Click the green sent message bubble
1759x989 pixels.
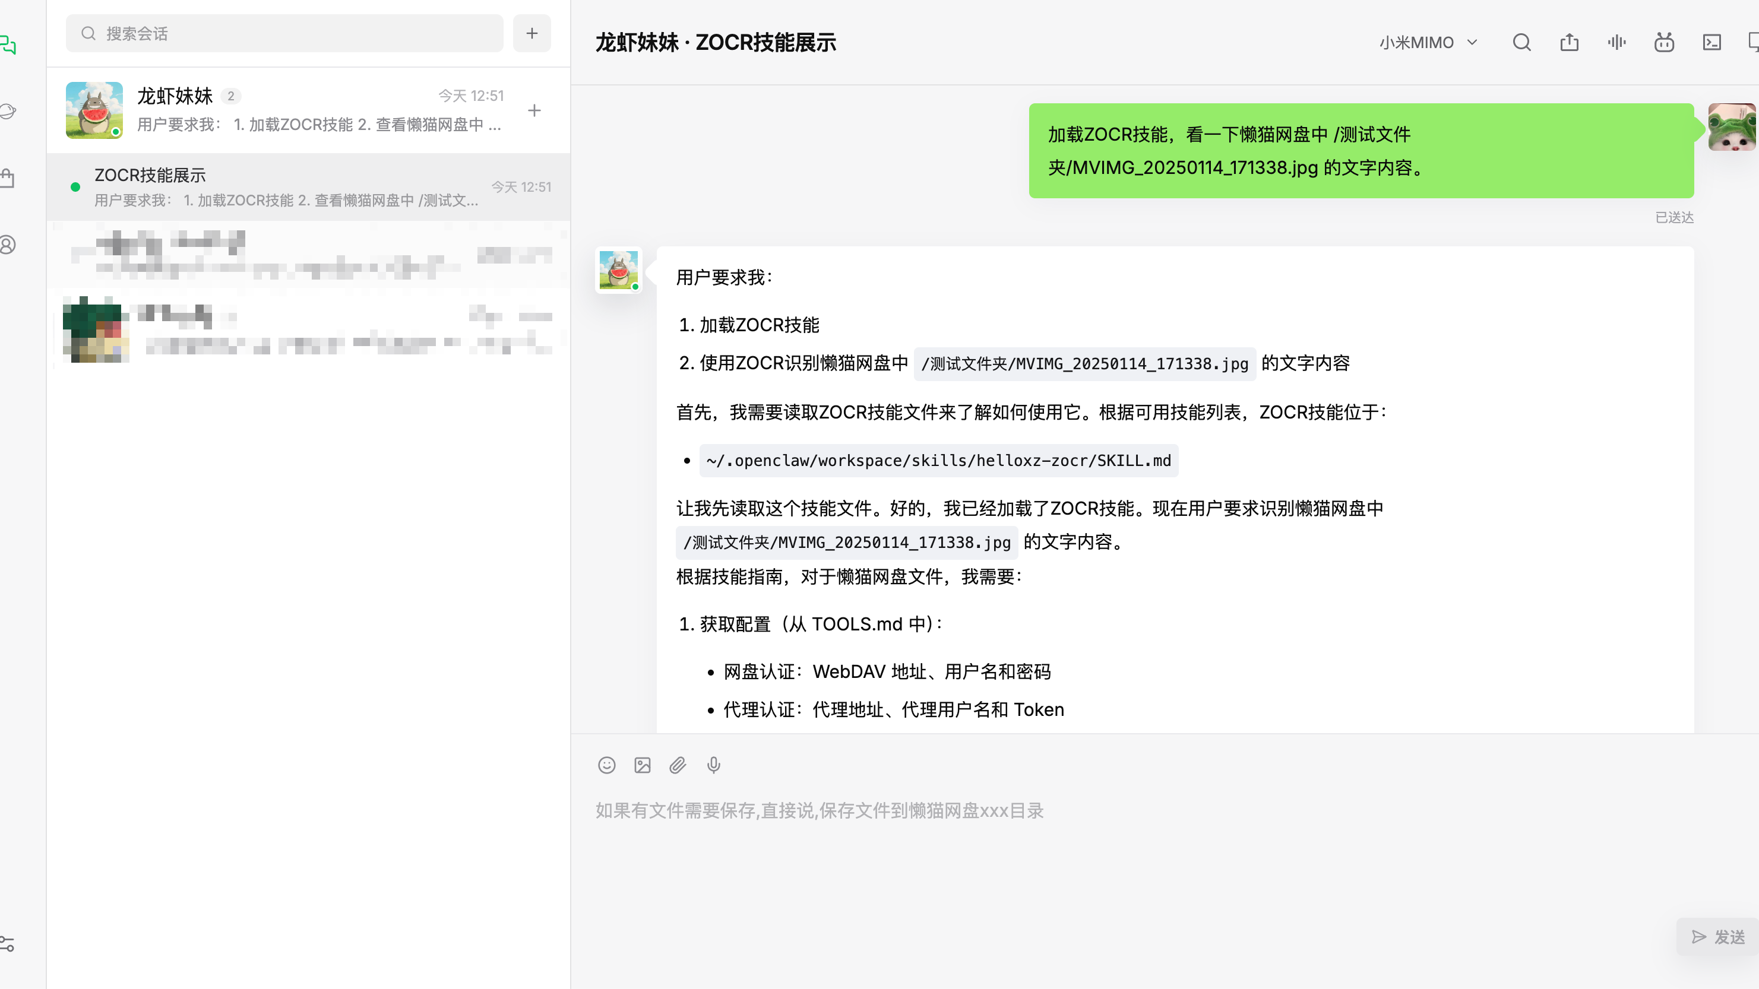1361,151
